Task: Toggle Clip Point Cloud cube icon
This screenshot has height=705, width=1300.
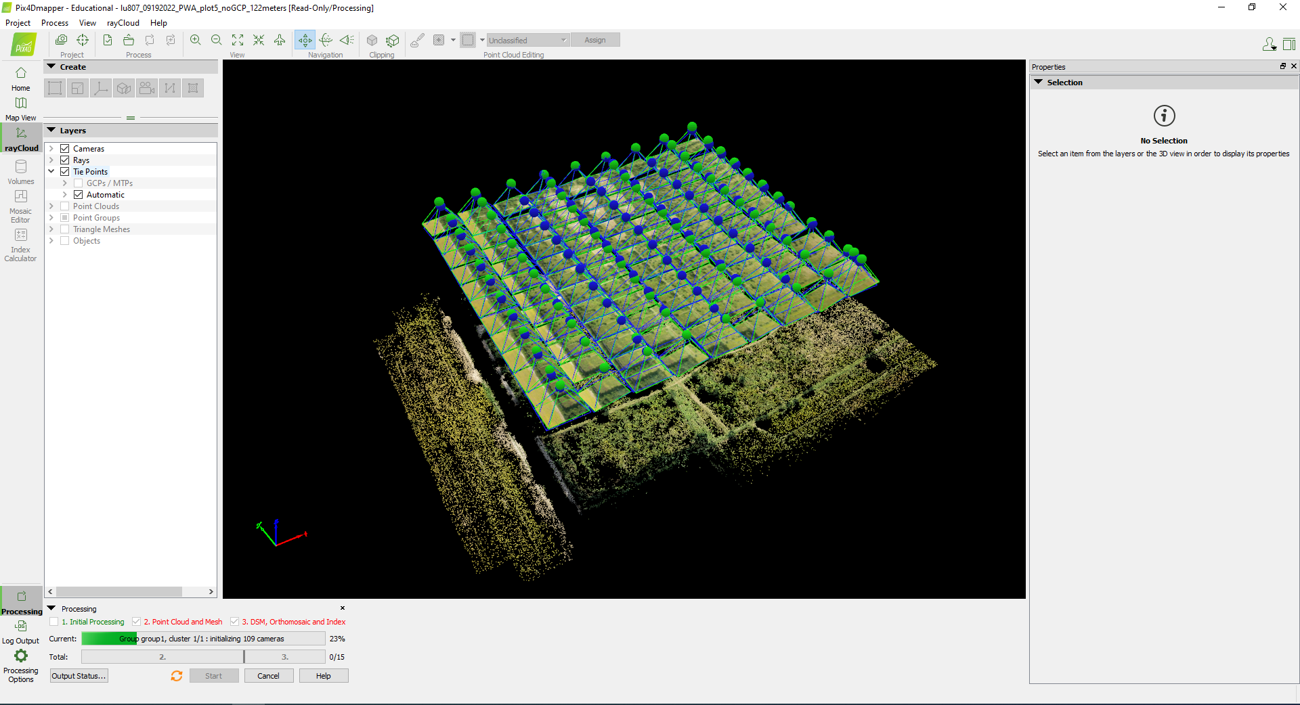Action: pos(372,40)
